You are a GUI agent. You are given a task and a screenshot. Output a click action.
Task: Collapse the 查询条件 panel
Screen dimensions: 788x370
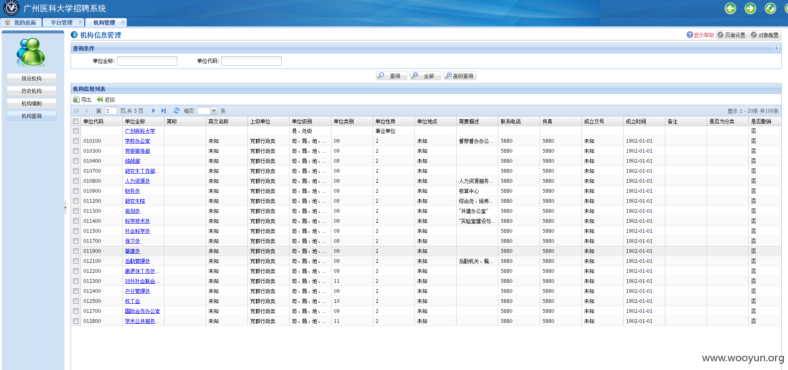click(x=776, y=48)
